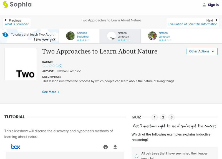
Task: Open the Other Actions dropdown
Action: pyautogui.click(x=202, y=51)
